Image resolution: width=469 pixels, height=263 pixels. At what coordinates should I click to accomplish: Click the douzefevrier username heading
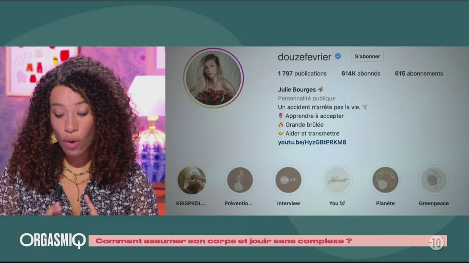tap(304, 57)
